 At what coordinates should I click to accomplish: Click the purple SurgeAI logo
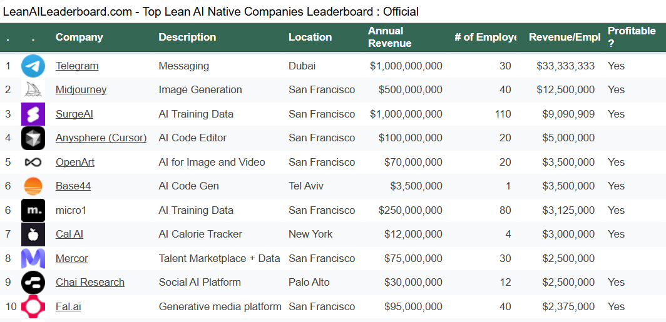(33, 114)
